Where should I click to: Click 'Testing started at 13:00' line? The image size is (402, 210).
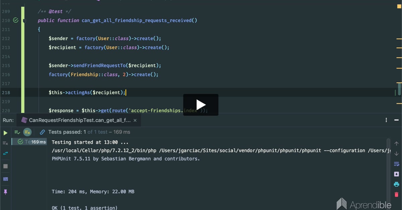(90, 142)
